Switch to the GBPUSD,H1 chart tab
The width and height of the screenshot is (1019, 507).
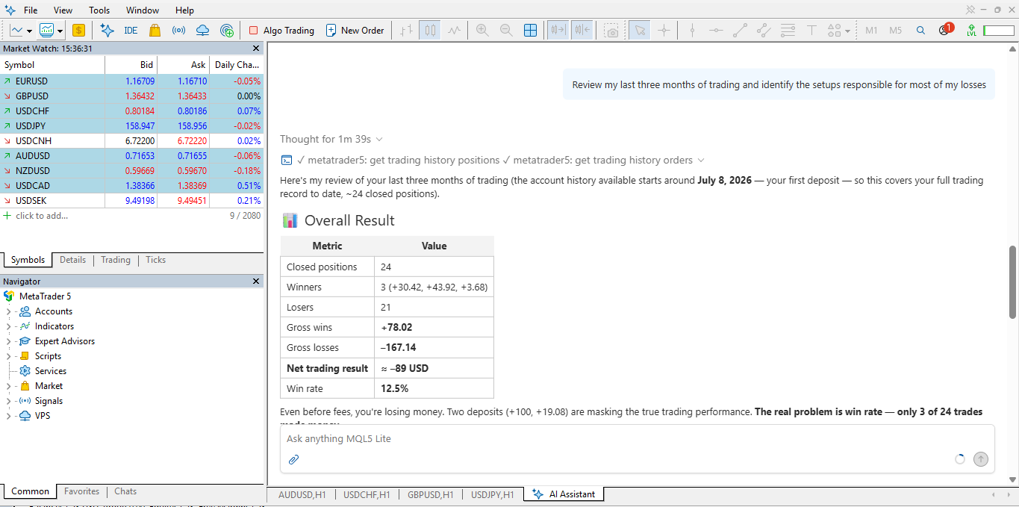pos(431,494)
